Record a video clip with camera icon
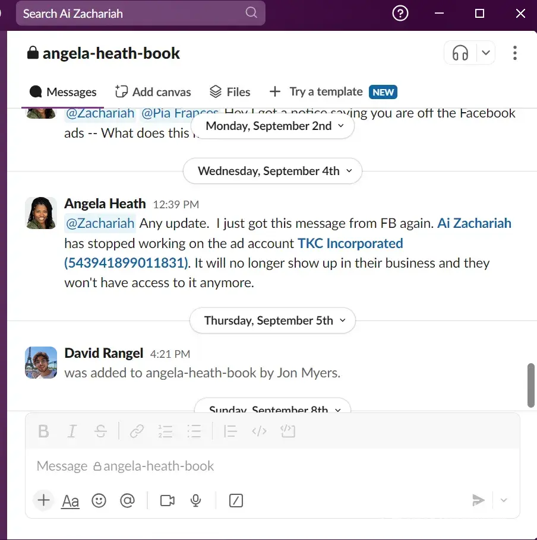537x540 pixels. (x=168, y=501)
